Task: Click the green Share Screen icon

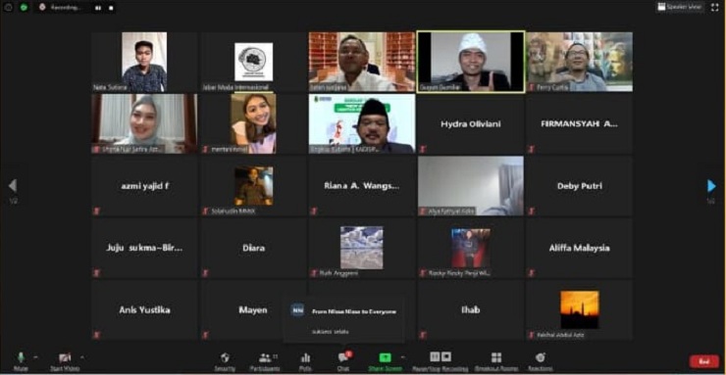Action: (385, 358)
